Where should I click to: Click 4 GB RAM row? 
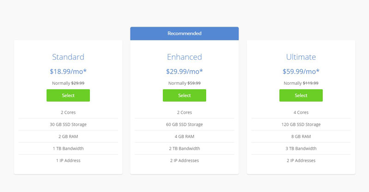(x=184, y=136)
